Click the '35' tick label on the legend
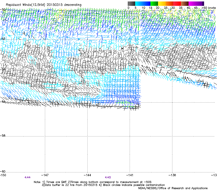Screen dimensions: 217x190 pos(181,8)
